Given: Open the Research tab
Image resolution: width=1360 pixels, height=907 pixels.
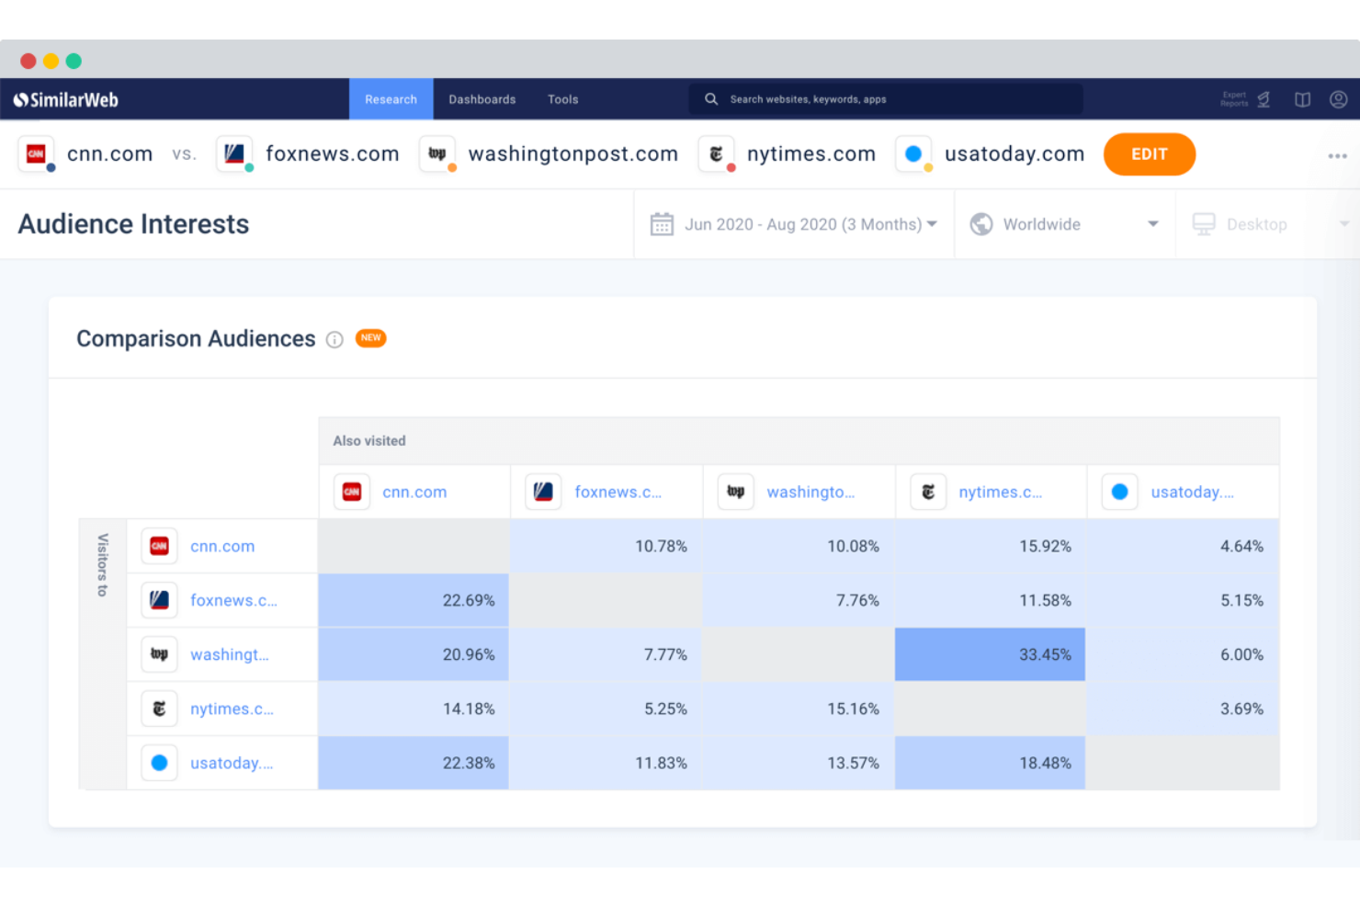Looking at the screenshot, I should click(391, 99).
